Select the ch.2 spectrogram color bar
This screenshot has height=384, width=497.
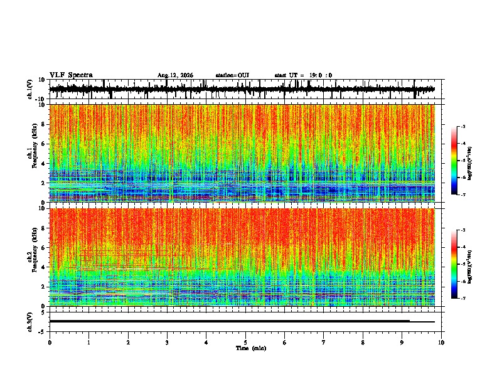454,264
